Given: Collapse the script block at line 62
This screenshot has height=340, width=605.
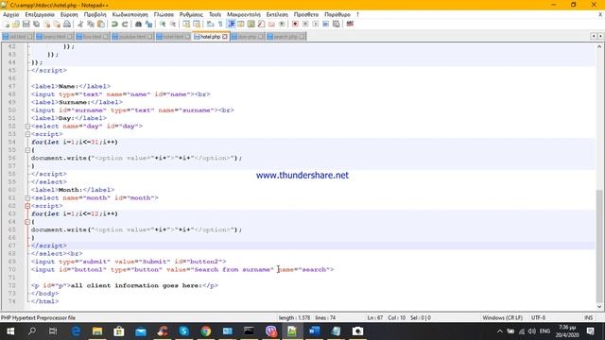Looking at the screenshot, I should tap(27, 206).
